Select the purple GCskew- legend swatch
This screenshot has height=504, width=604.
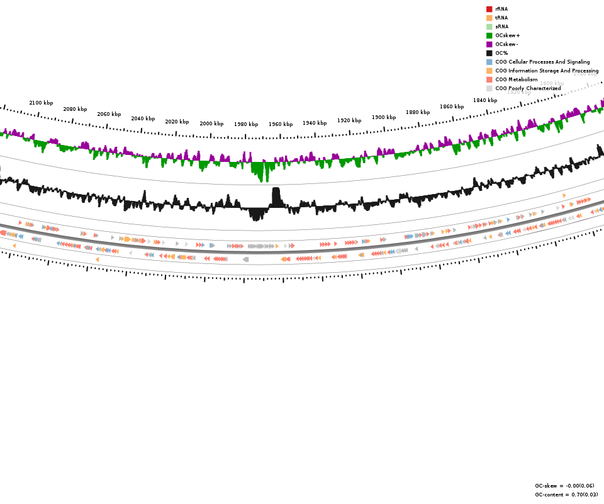(489, 44)
